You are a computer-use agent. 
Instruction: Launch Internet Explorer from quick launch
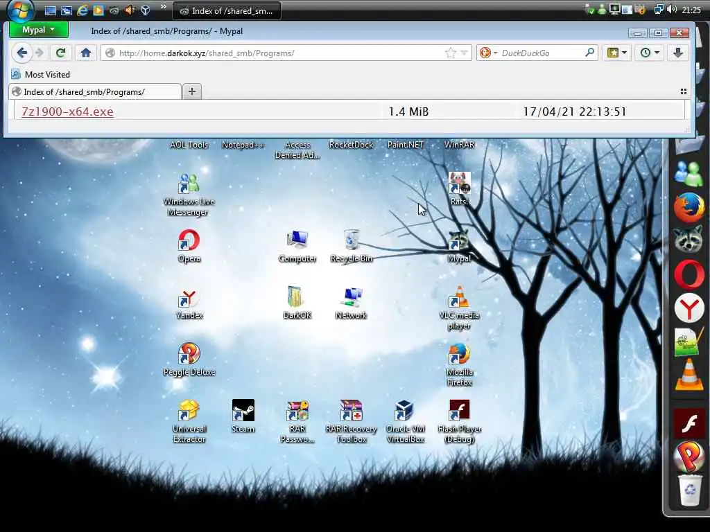[82, 10]
